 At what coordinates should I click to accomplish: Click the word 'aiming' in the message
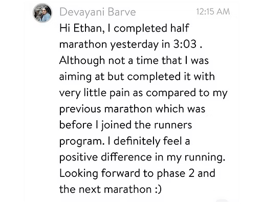point(75,77)
